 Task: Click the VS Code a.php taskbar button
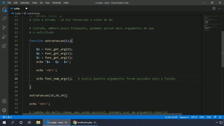pos(57,122)
